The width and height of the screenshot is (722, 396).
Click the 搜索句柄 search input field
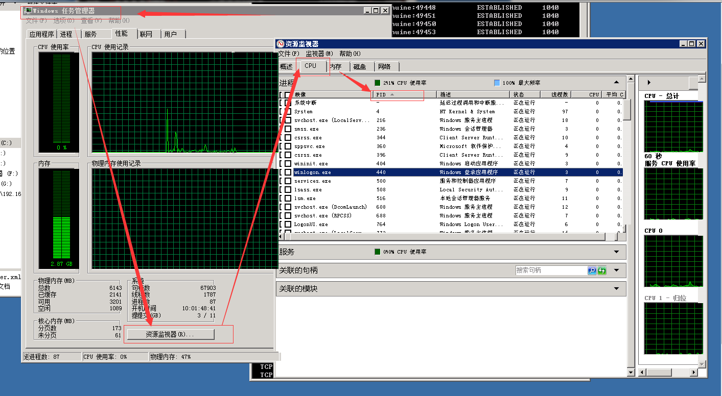[551, 270]
